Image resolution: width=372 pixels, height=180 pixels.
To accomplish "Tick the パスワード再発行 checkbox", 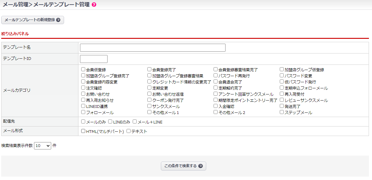I will (x=216, y=75).
